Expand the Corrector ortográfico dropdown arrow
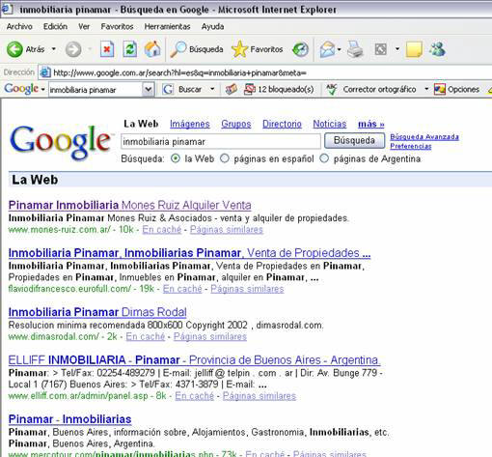492x457 pixels. click(426, 89)
